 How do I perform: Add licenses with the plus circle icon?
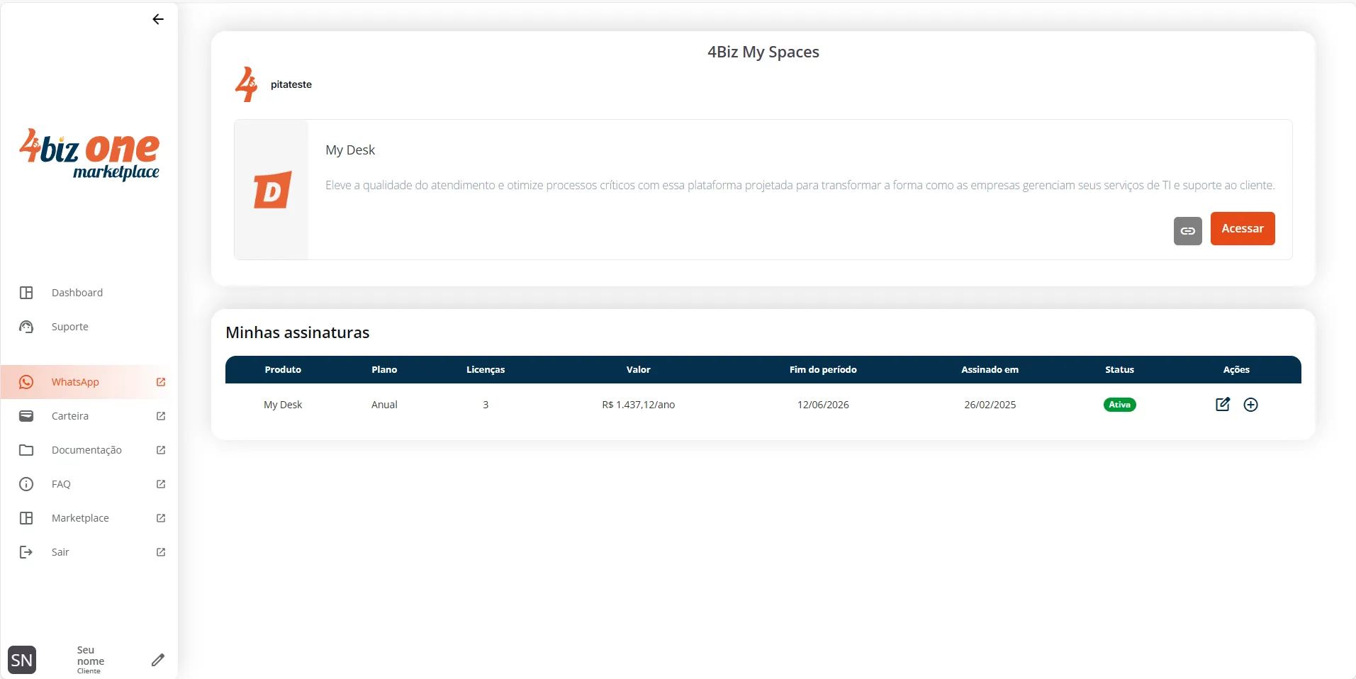[1251, 405]
